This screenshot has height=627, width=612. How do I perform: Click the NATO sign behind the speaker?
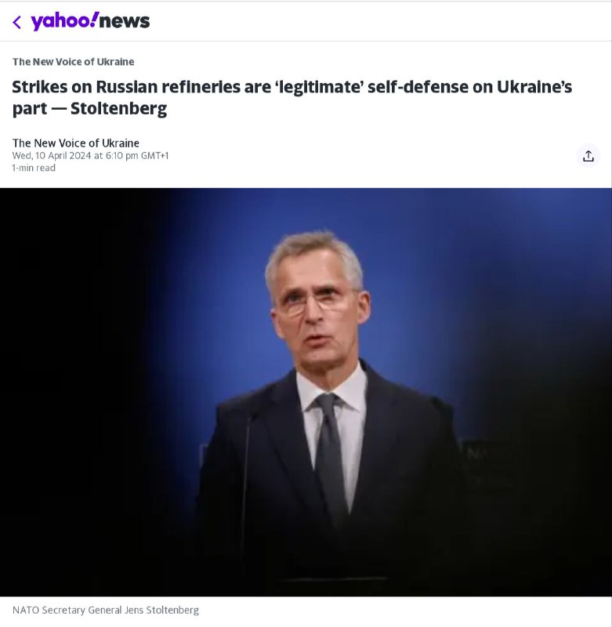tap(486, 455)
